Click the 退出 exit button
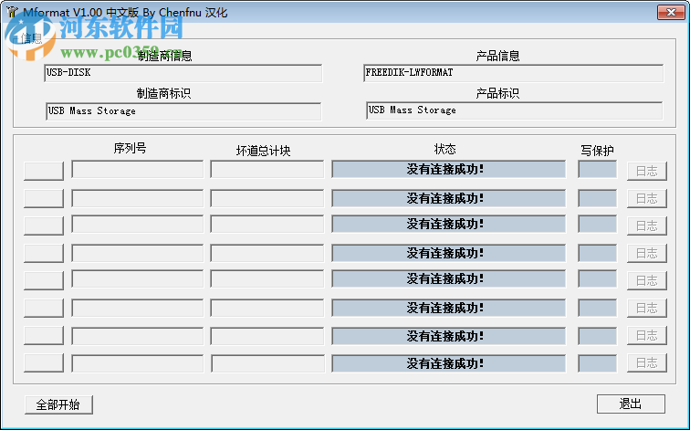 click(631, 404)
